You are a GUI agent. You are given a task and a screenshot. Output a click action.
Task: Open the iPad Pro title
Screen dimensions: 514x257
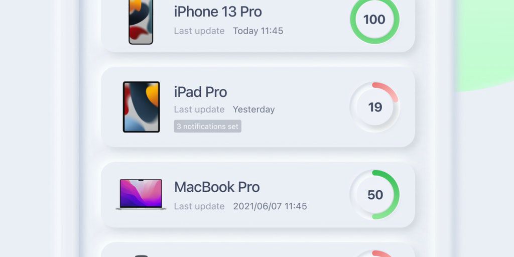click(200, 92)
